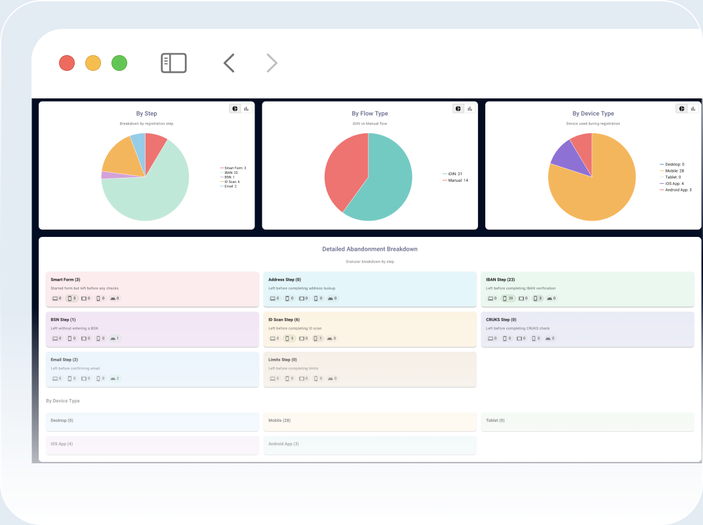Toggle the iDIN: 21 legend entry
Viewport: 703px width, 525px height.
[x=452, y=174]
